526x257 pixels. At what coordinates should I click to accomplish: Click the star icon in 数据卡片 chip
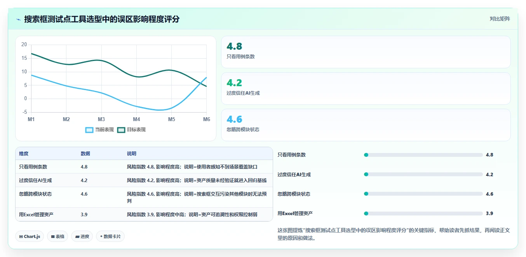point(101,236)
